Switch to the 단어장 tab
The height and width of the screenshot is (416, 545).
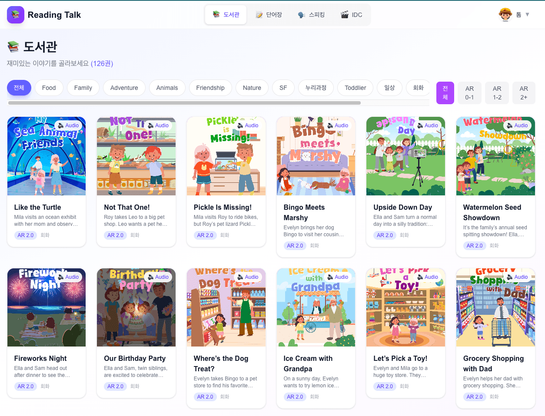pos(269,15)
